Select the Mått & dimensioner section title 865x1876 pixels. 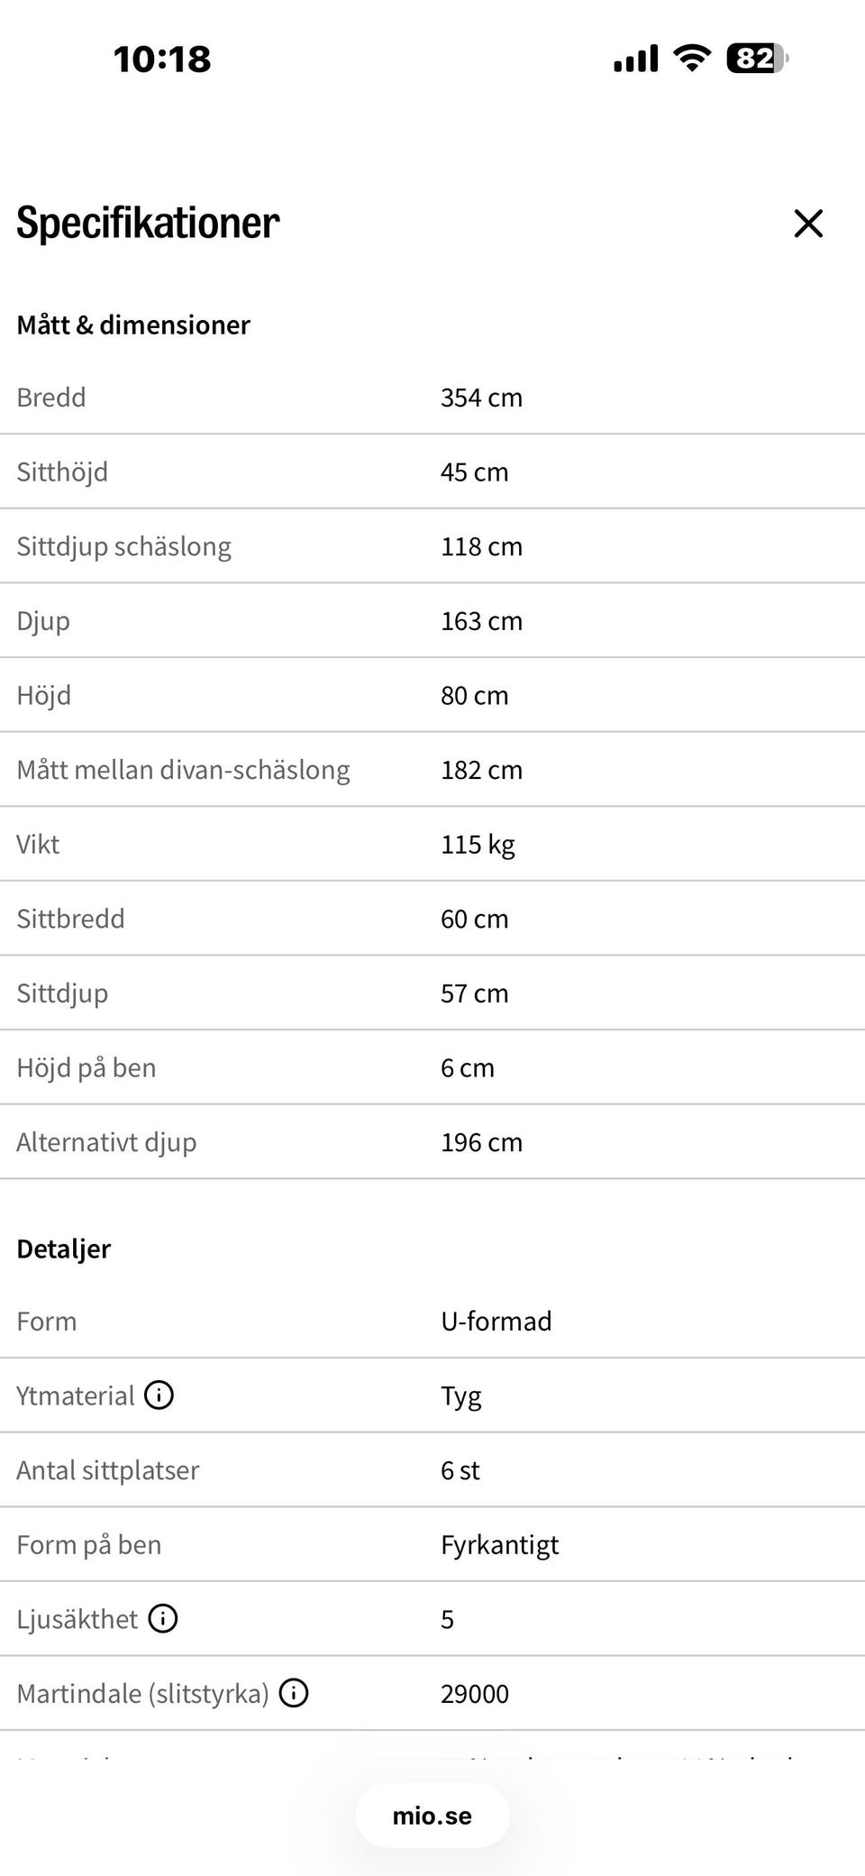pos(133,325)
